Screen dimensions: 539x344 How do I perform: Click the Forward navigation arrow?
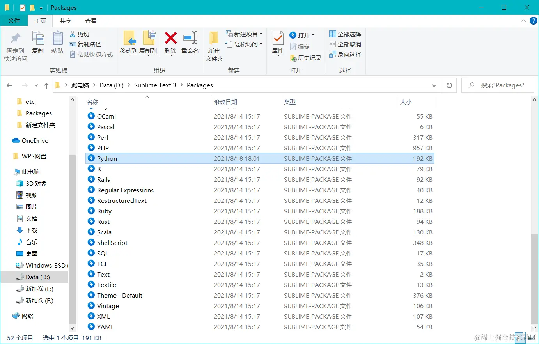[x=25, y=85]
